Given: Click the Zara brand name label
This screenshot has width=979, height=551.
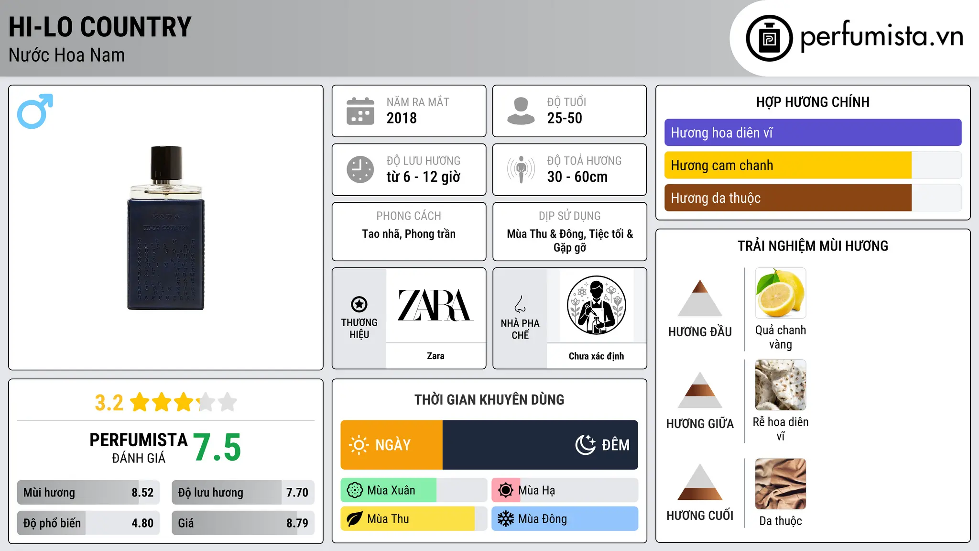Looking at the screenshot, I should [x=435, y=356].
